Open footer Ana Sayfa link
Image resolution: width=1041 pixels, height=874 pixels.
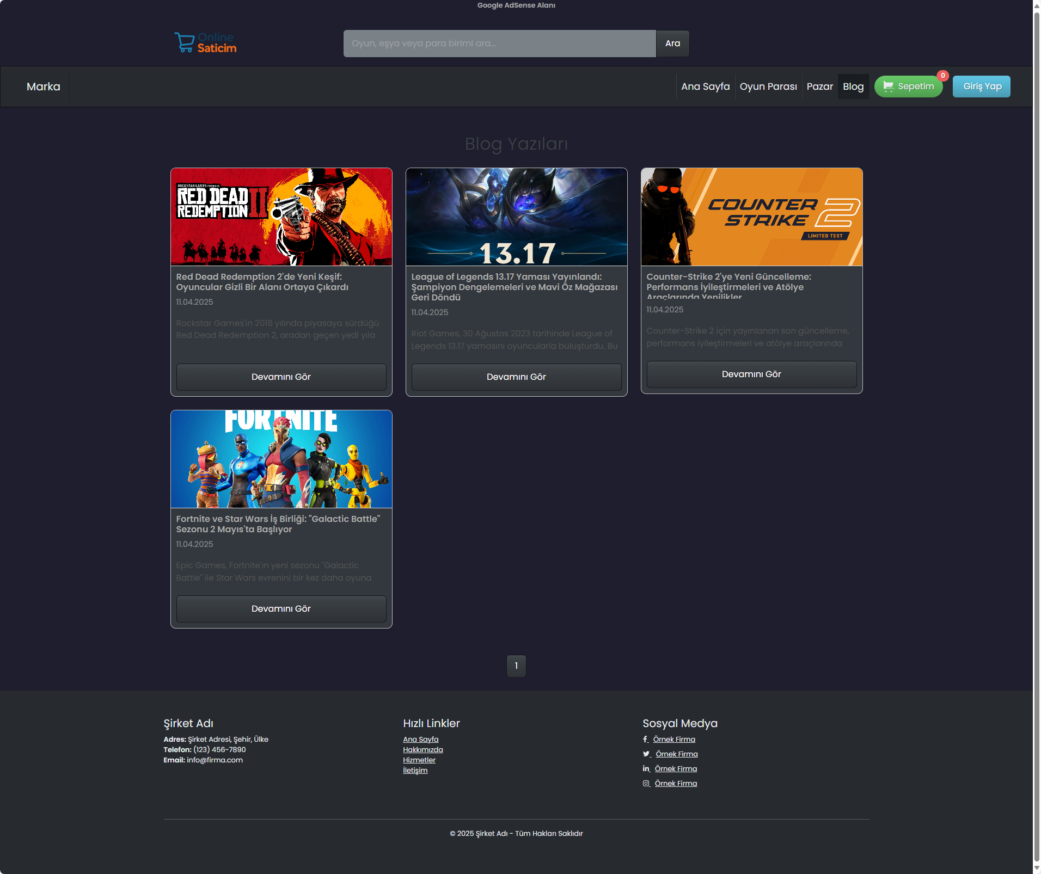click(421, 739)
